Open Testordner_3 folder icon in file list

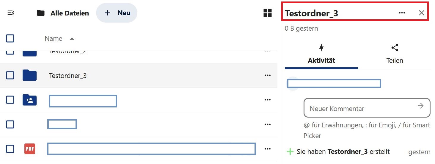29,75
